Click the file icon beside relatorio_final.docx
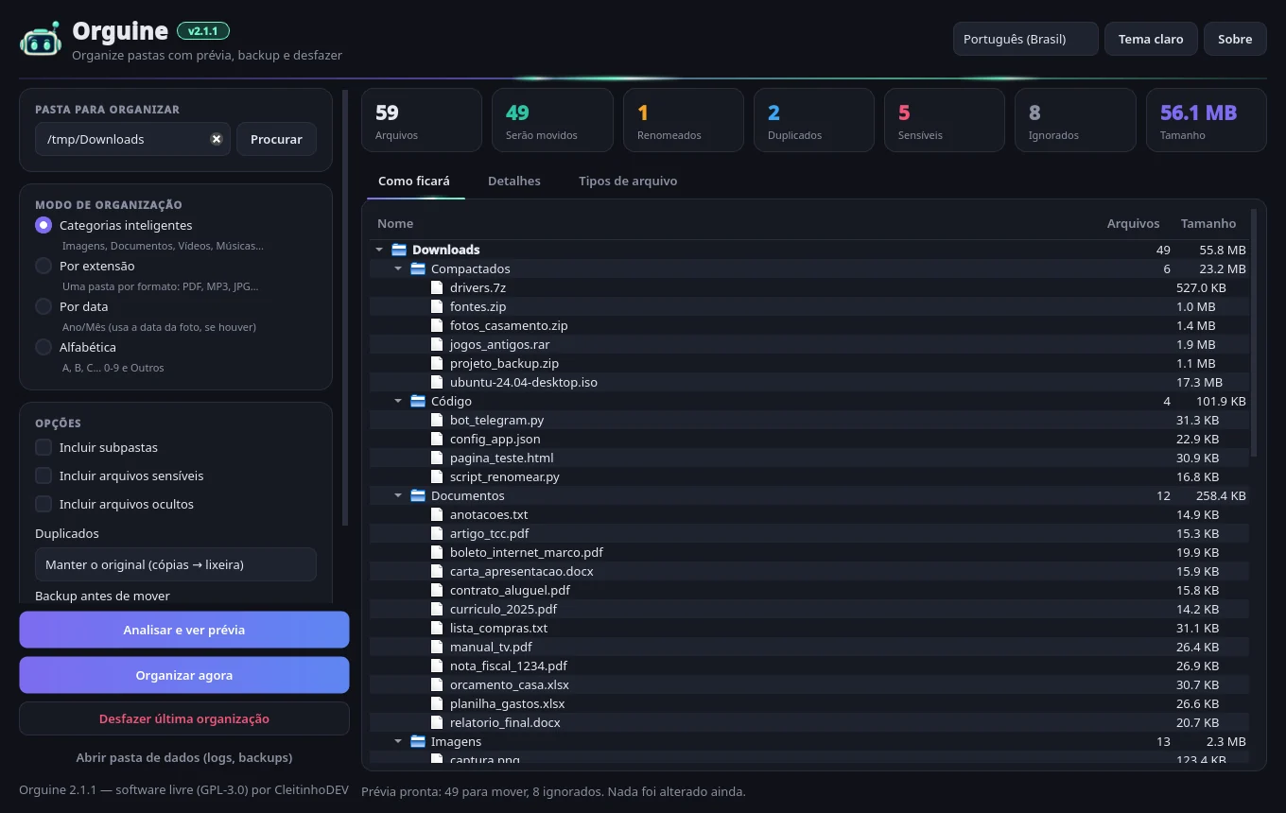The image size is (1286, 813). point(437,722)
